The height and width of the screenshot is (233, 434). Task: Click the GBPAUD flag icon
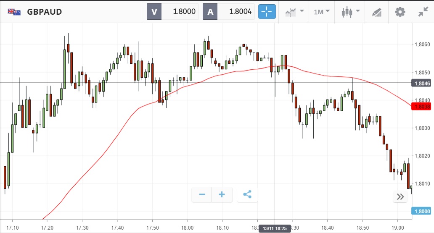[14, 12]
